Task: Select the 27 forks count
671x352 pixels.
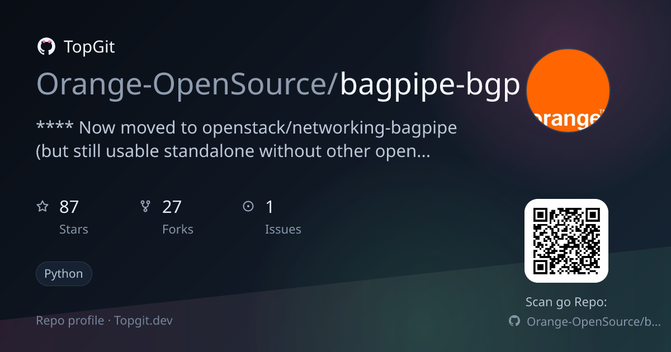Action: 172,207
